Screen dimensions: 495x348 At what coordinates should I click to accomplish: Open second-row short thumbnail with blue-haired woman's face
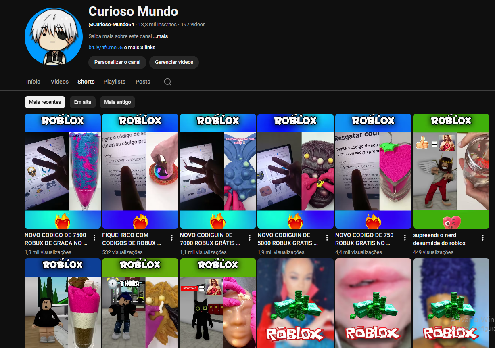click(x=295, y=303)
